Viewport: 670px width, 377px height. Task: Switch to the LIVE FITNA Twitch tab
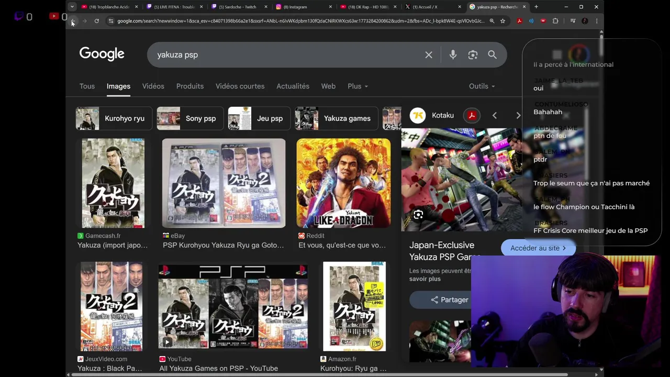[x=174, y=7]
